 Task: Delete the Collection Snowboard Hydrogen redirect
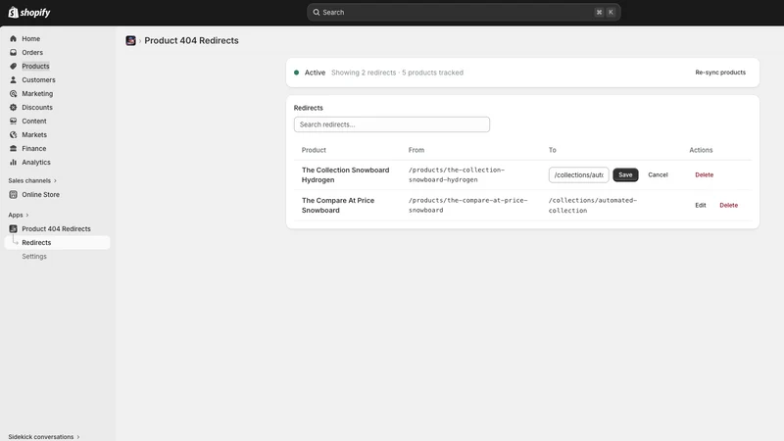pos(704,174)
